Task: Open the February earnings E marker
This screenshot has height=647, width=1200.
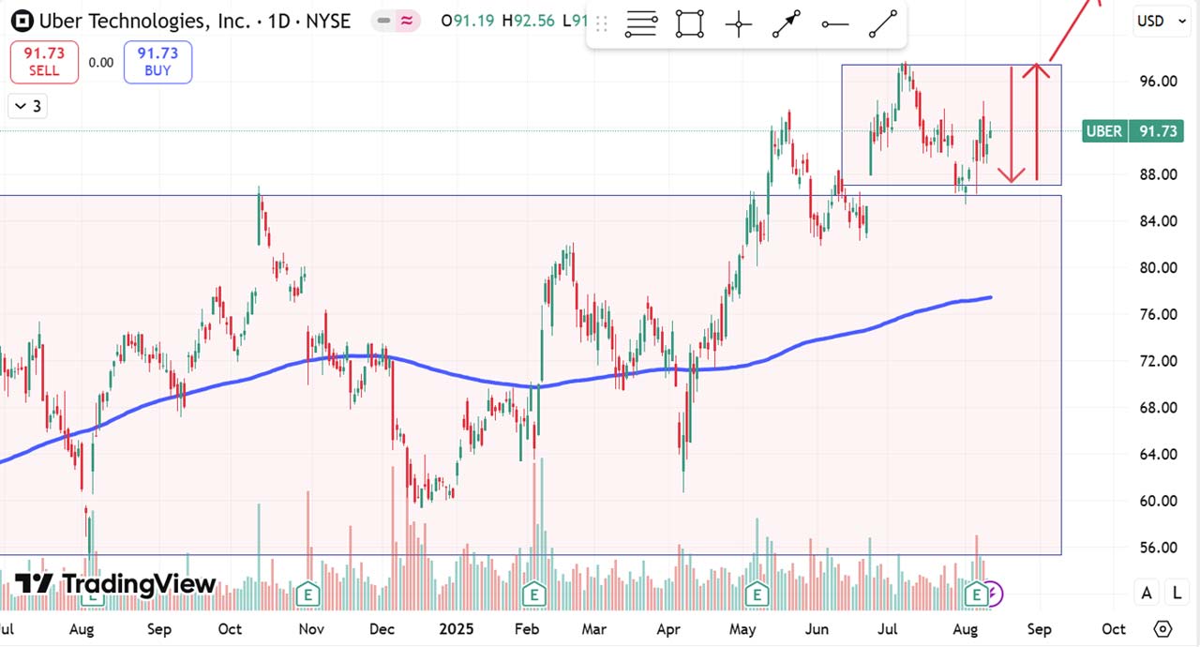Action: [533, 594]
